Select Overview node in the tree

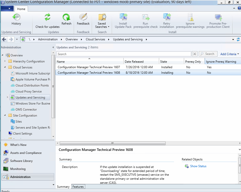point(16,55)
